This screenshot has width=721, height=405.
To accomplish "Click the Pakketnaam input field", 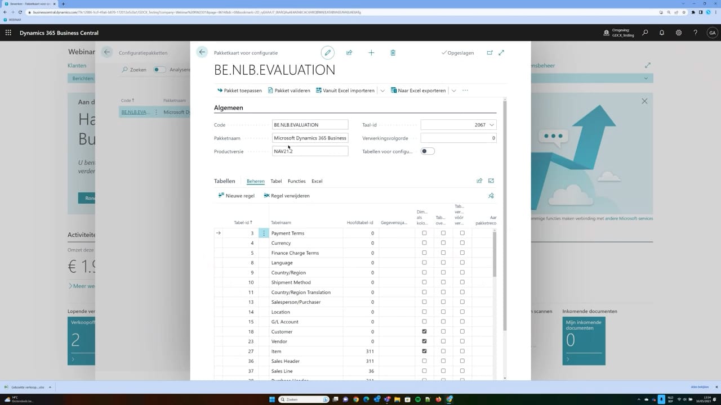I will 310,138.
